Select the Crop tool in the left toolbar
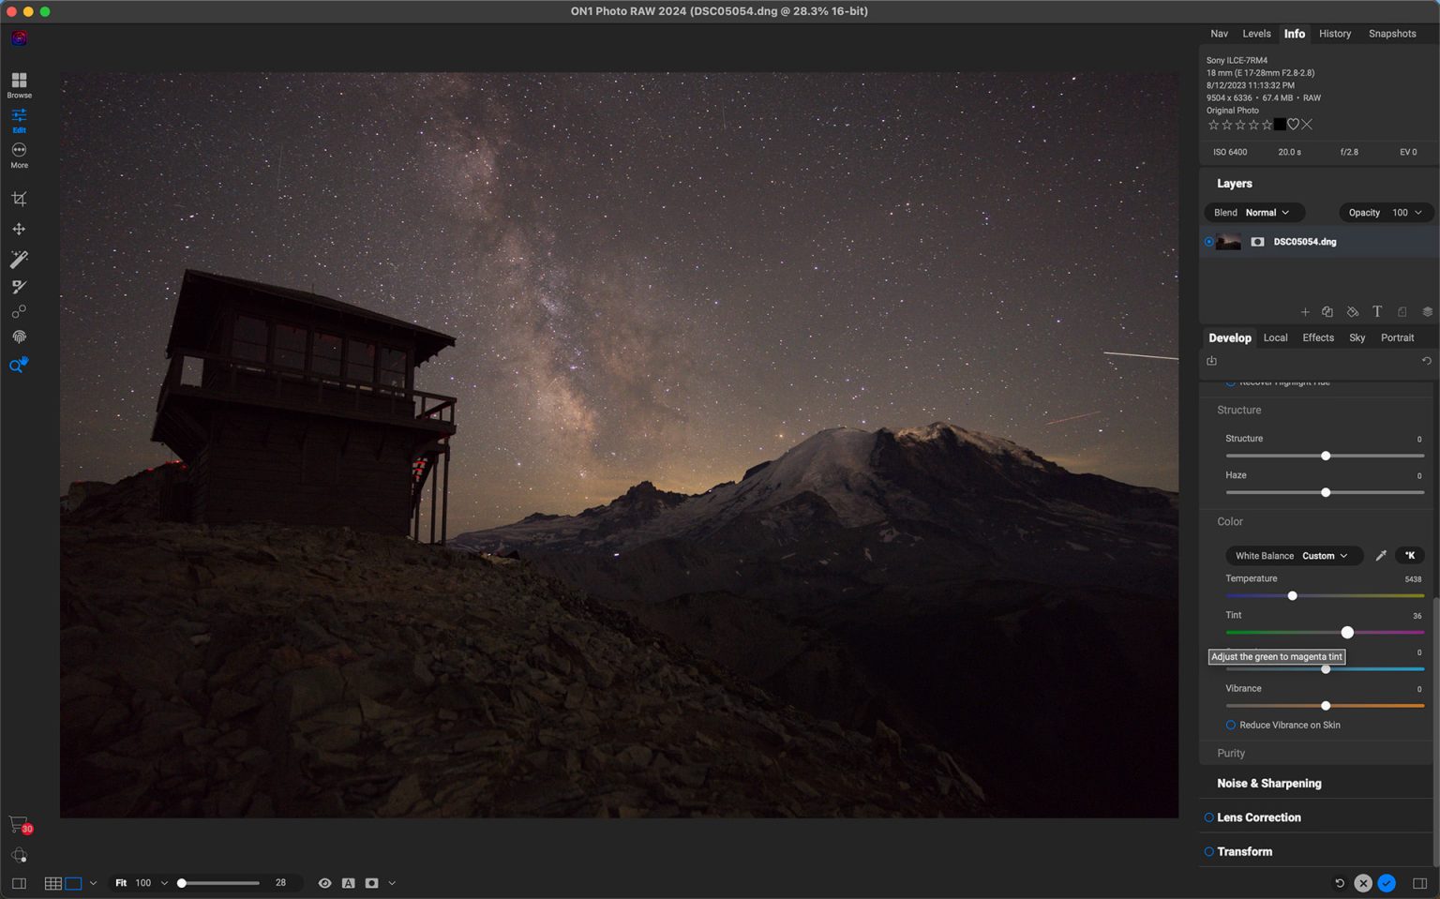Viewport: 1440px width, 899px height. coord(19,198)
